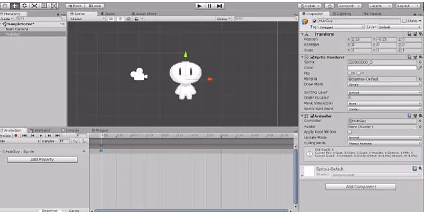This screenshot has width=424, height=212.
Task: Switch to the Tile Palette tab
Action: coord(372,14)
